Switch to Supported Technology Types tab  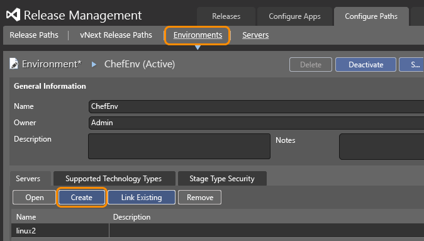point(114,179)
